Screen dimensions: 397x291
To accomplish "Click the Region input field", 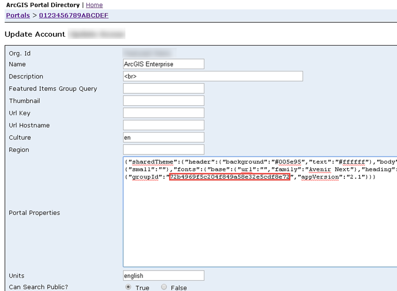I will coord(164,149).
